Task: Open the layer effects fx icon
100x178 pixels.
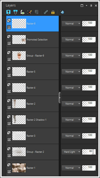Action: [x=23, y=12]
